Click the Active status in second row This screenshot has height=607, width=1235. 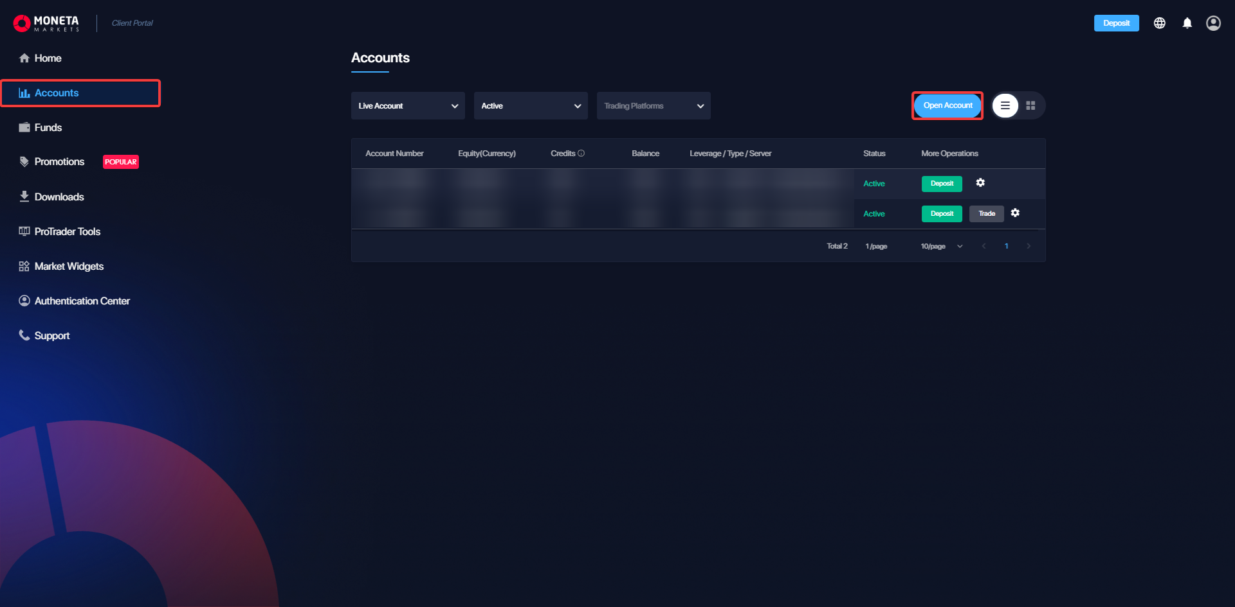coord(874,214)
